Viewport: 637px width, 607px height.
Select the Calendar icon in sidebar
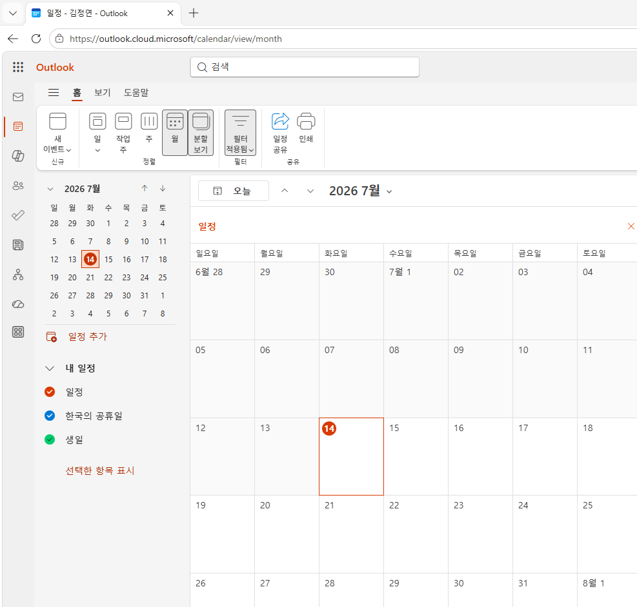coord(18,126)
